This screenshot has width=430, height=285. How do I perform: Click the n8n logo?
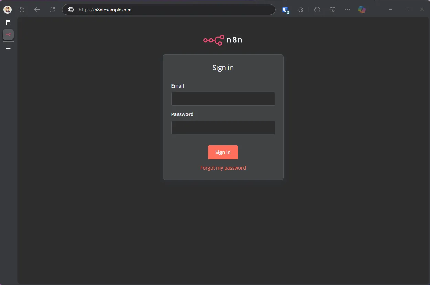point(223,40)
